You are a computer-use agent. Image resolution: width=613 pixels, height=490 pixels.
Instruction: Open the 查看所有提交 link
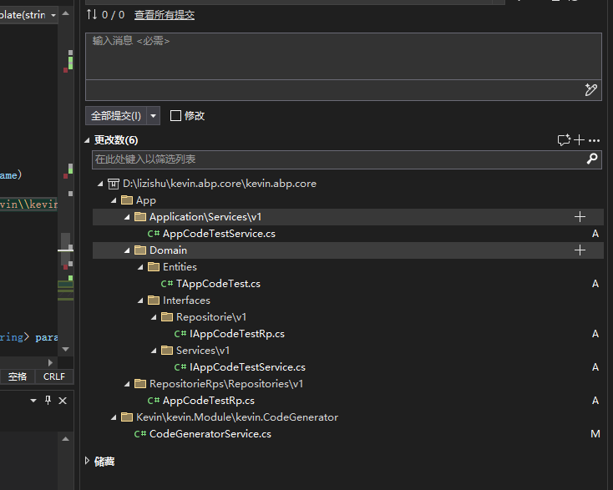coord(165,15)
